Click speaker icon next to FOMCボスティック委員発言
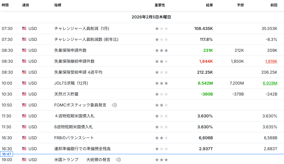Screen dimensions: 284x164 tap(114, 105)
